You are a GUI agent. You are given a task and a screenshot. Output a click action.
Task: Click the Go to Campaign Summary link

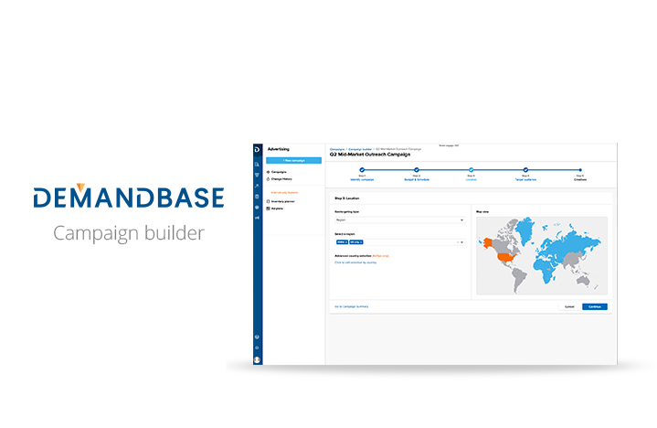point(352,307)
